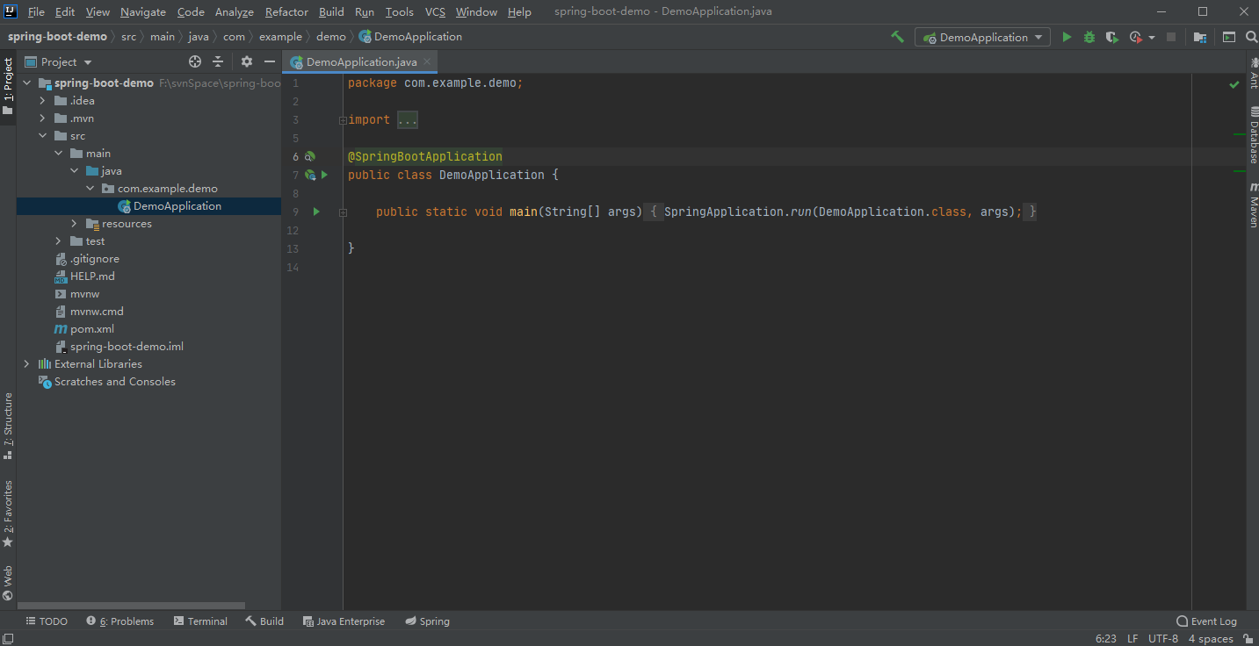Open the Terminal tool window

tap(200, 621)
